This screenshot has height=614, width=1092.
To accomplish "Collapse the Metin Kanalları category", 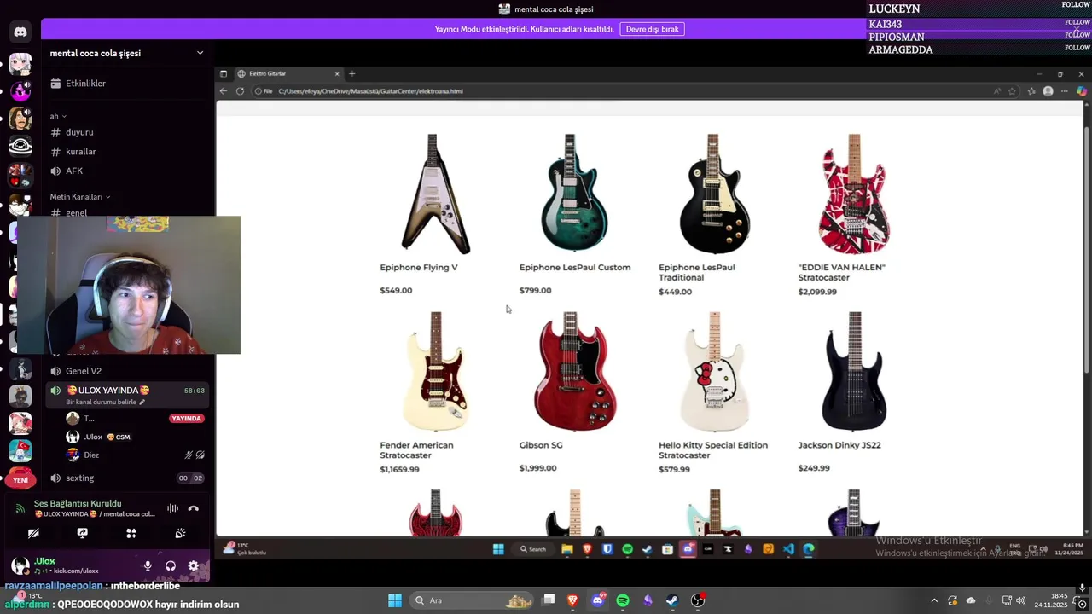I will point(79,197).
